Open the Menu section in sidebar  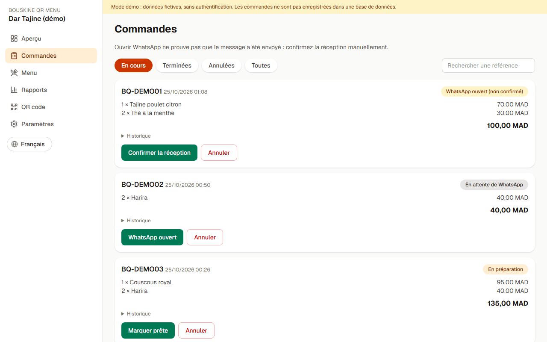pos(51,73)
